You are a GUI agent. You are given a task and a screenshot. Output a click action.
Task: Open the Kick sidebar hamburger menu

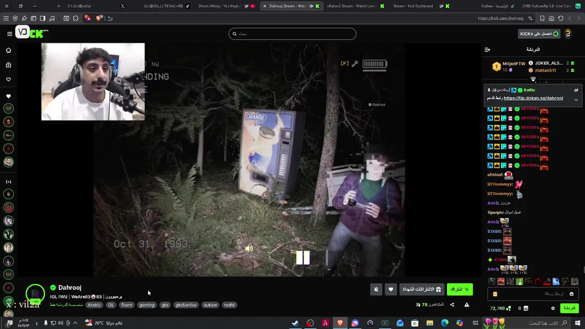(x=10, y=33)
